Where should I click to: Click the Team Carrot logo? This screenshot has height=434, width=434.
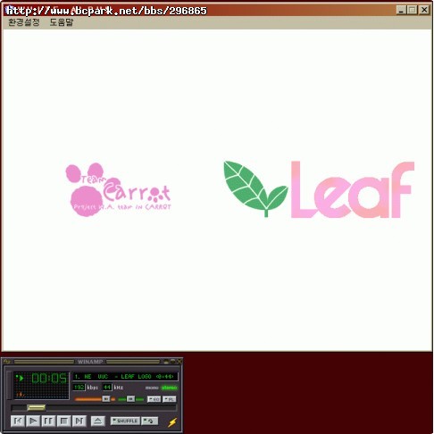[x=118, y=189]
